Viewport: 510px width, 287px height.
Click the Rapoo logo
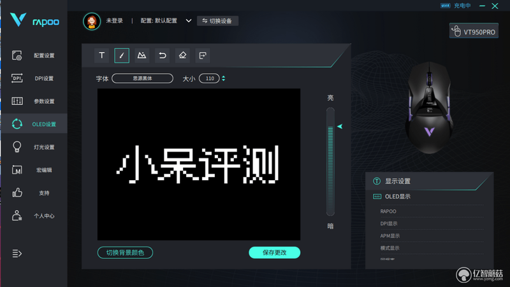click(x=34, y=20)
